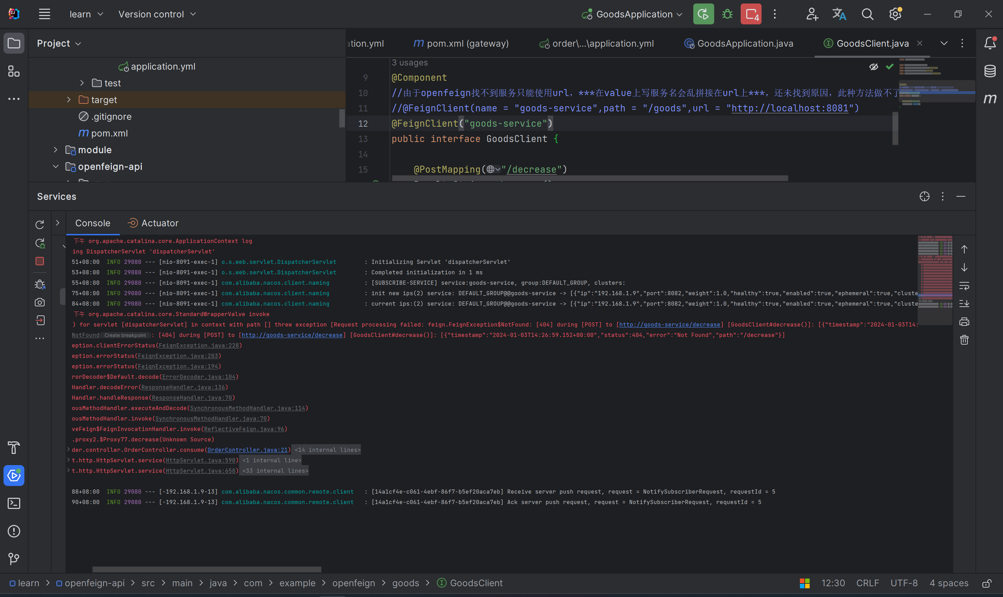Open ErrorDecoder.java:104 link
This screenshot has height=597, width=1003.
point(199,377)
